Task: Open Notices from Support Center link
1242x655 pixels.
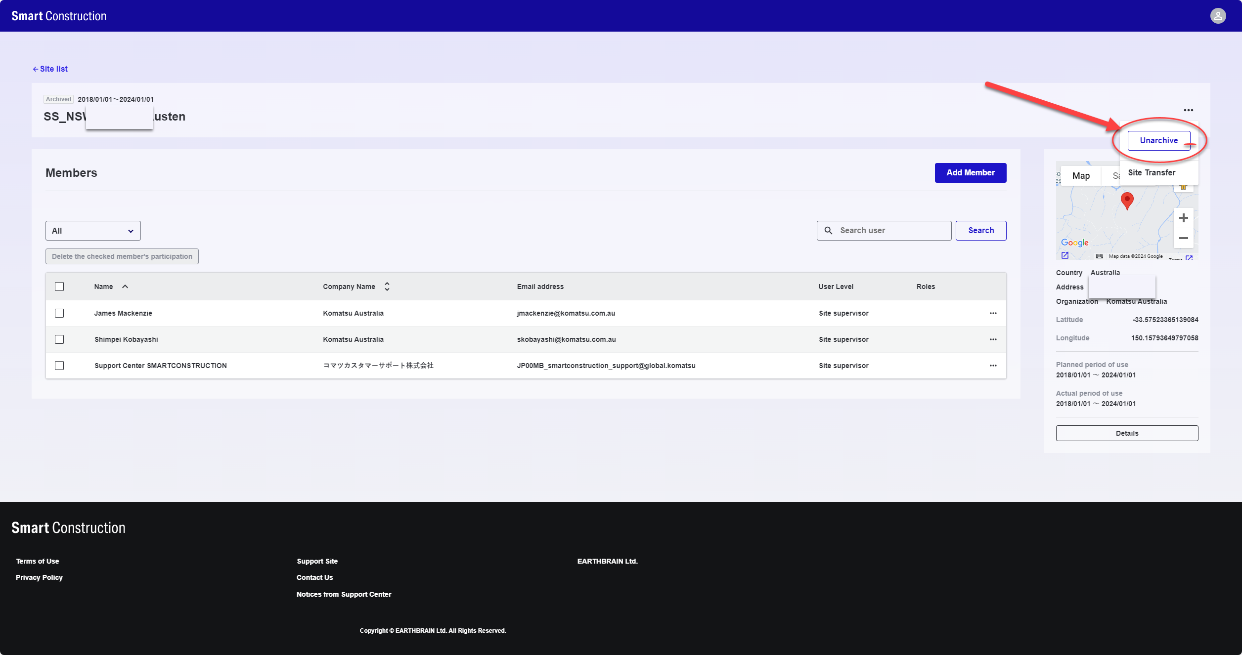Action: [x=344, y=594]
